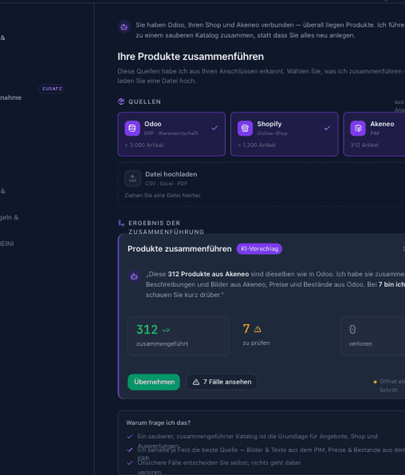Click the 312 zusammengeführt stat card
The image size is (405, 475).
point(178,336)
